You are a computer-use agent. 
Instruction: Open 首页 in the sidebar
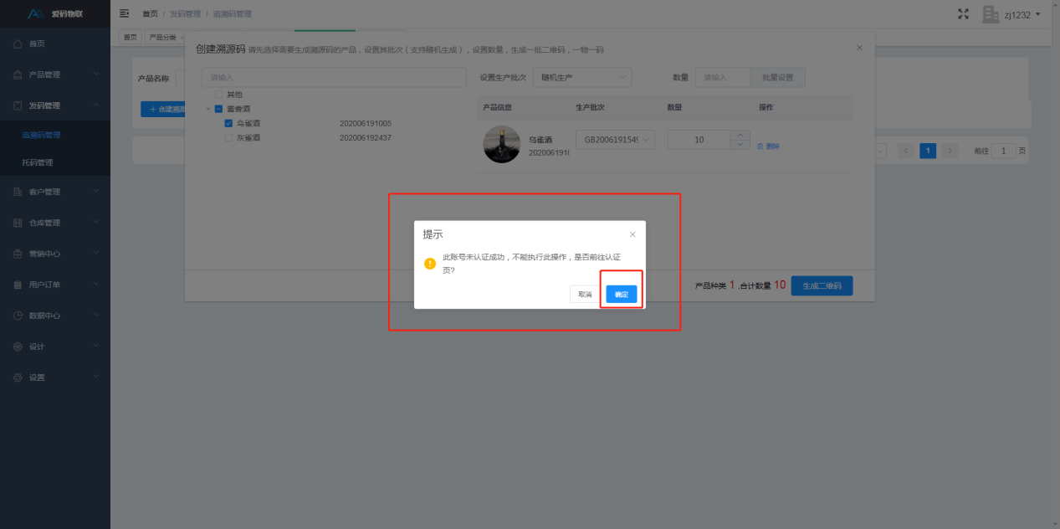point(55,44)
